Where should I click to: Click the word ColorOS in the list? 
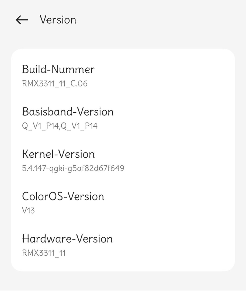(42, 196)
